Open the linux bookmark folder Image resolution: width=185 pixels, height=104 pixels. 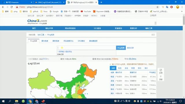point(44,12)
